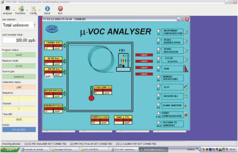Choose Peaks Identification from the function list
This screenshot has height=153, width=238.
172,41
